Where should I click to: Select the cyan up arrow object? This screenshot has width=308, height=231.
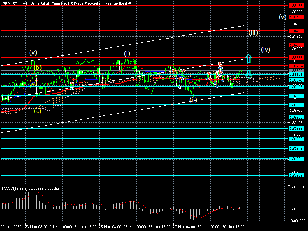point(248,59)
